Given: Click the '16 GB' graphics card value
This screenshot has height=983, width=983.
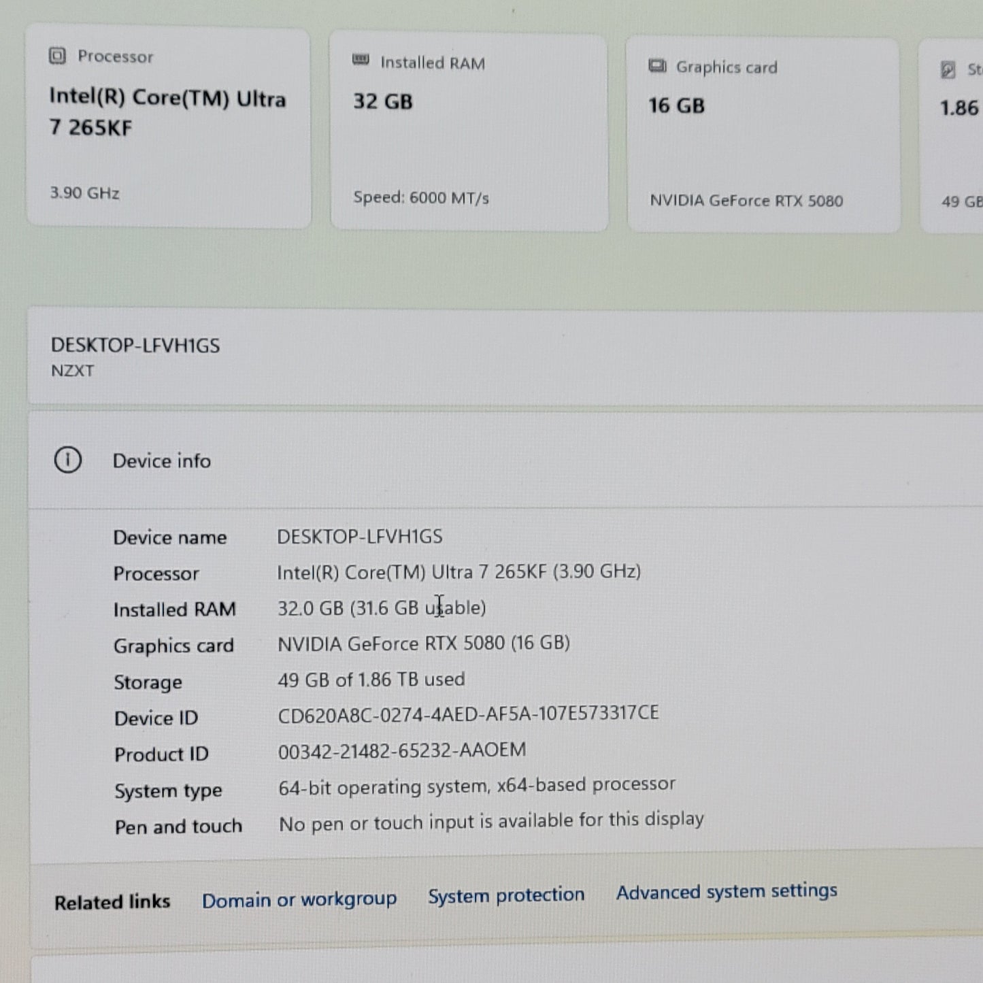Looking at the screenshot, I should 677,105.
